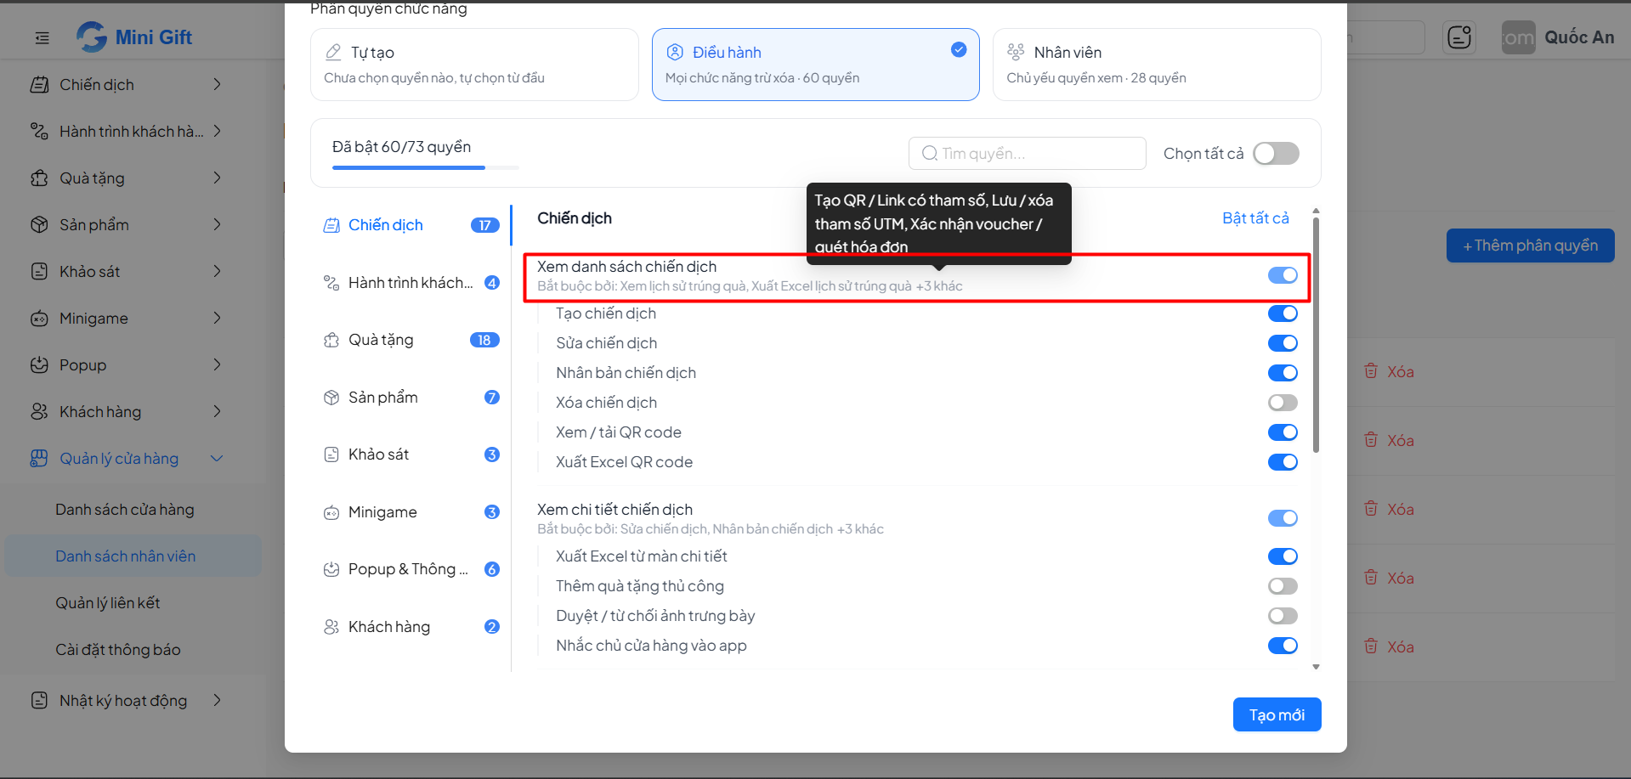Toggle the Chọn tất cả switch

(1276, 153)
